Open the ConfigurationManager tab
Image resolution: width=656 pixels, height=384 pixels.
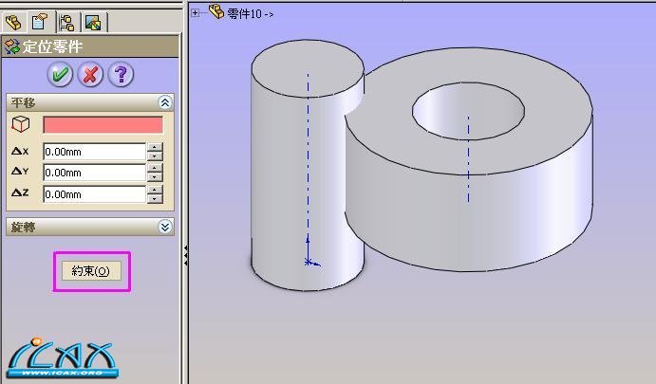(x=67, y=22)
